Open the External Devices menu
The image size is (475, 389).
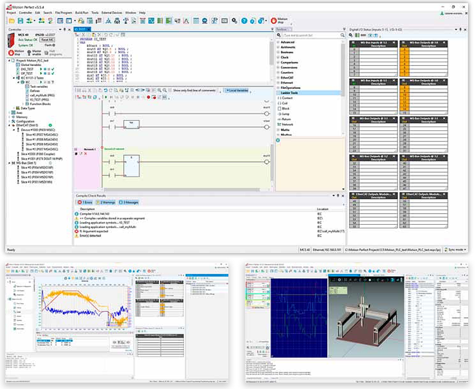113,12
